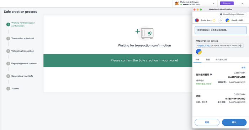
Task: Expand the MetaMask @ Polygon wallet dropdown
Action: coord(213,3)
